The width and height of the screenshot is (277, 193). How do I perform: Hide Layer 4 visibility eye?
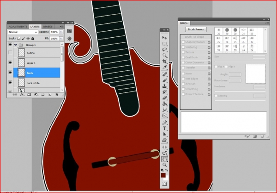click(10, 62)
